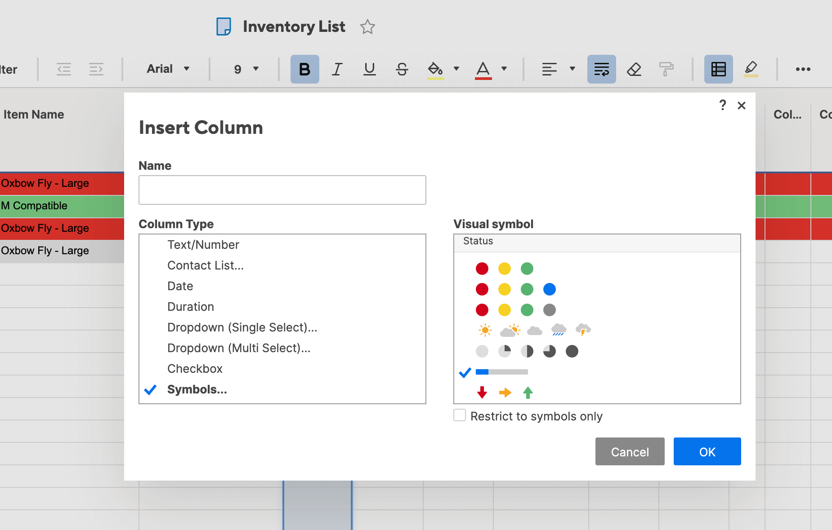The width and height of the screenshot is (832, 530).
Task: Toggle Bold formatting in toolbar
Action: click(304, 69)
